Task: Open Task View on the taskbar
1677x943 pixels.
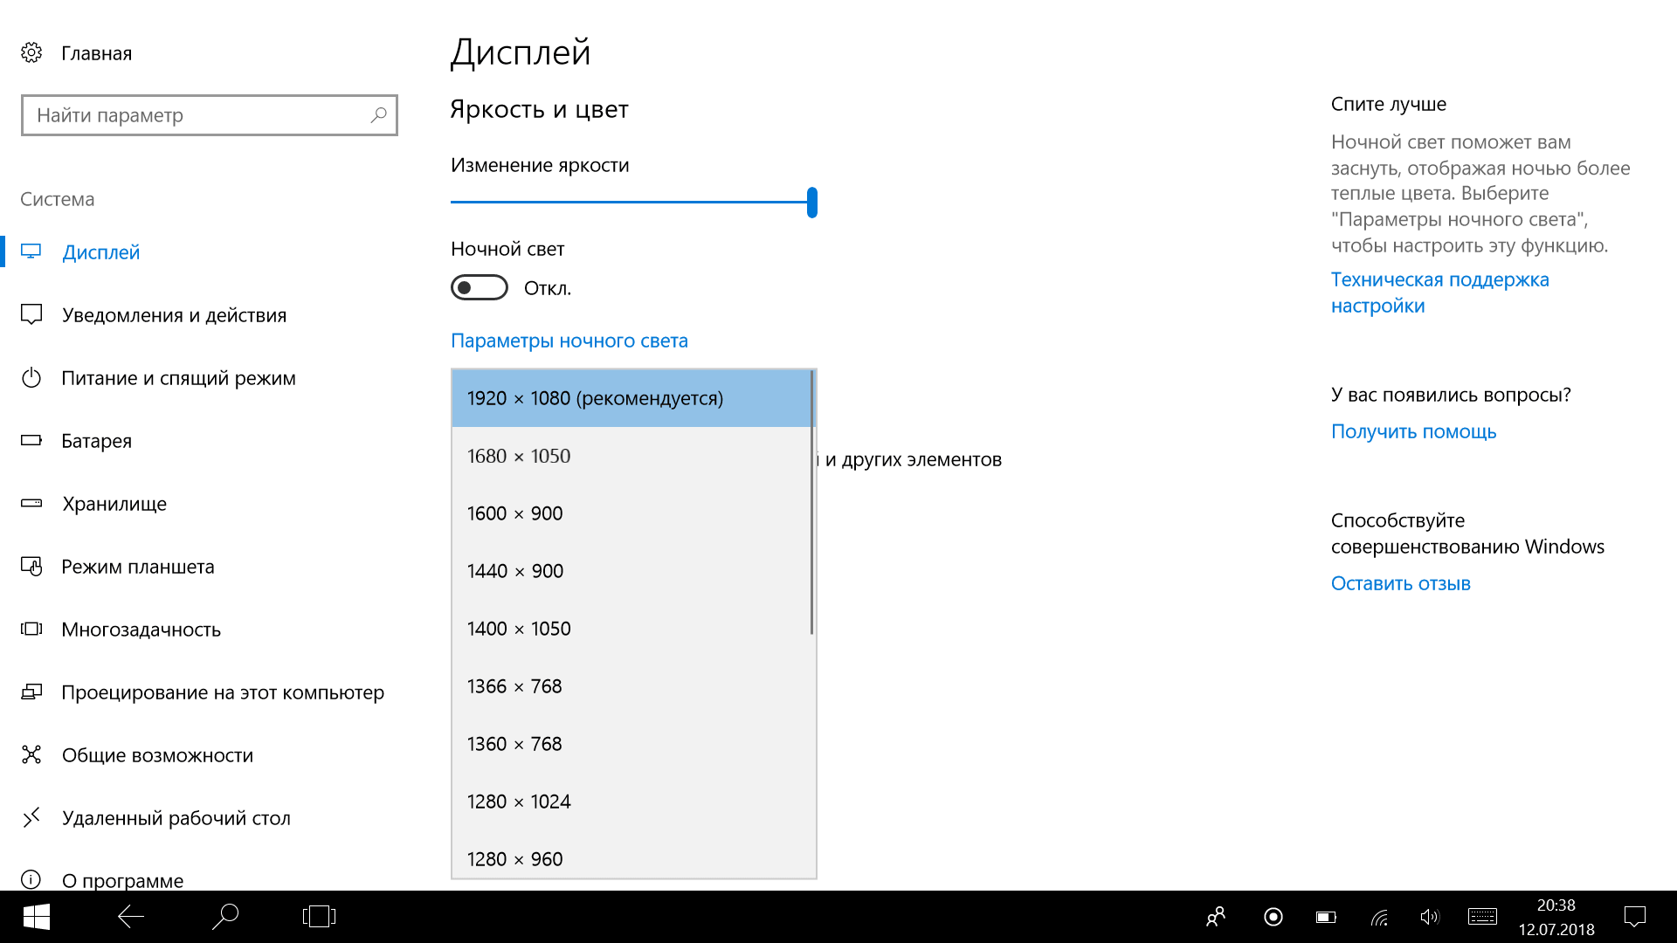Action: point(319,917)
